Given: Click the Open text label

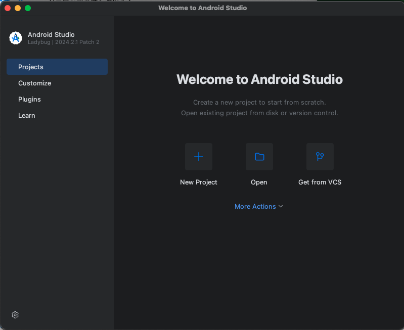Looking at the screenshot, I should click(259, 182).
